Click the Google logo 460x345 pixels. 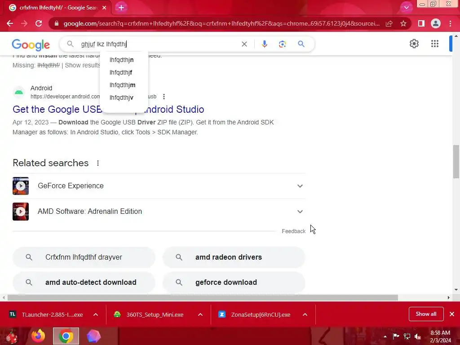click(31, 44)
